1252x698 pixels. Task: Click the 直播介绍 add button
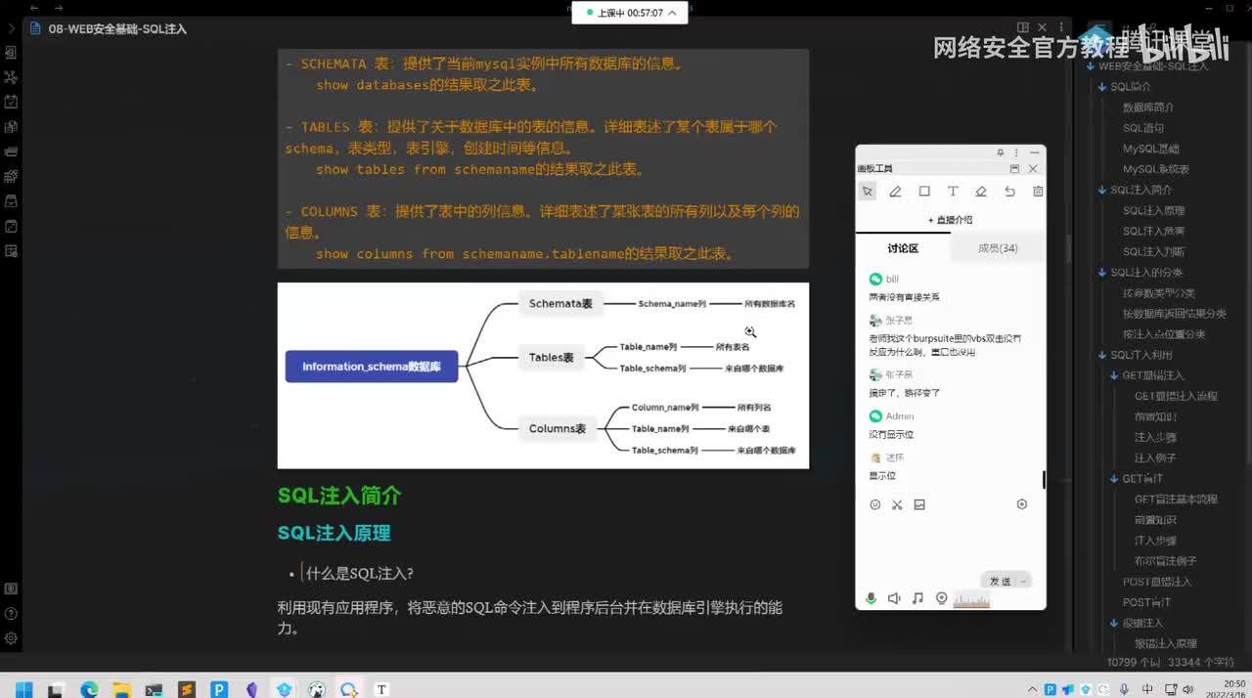950,220
